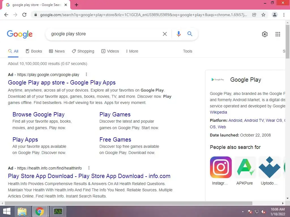
Task: Open the Google apps grid
Action: pos(278,34)
